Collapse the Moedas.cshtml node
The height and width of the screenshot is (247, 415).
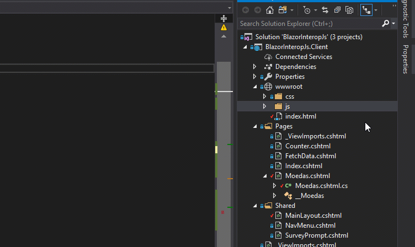click(265, 176)
